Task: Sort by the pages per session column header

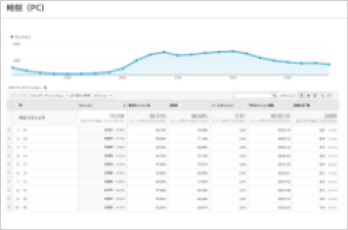Action: (x=222, y=106)
